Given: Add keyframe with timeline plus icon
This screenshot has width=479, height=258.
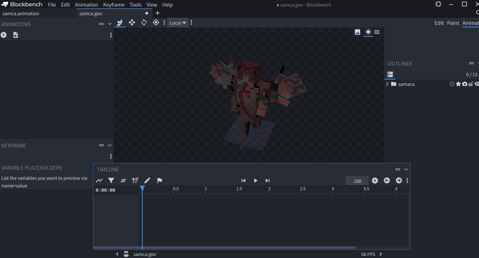Looking at the screenshot, I should pyautogui.click(x=375, y=180).
